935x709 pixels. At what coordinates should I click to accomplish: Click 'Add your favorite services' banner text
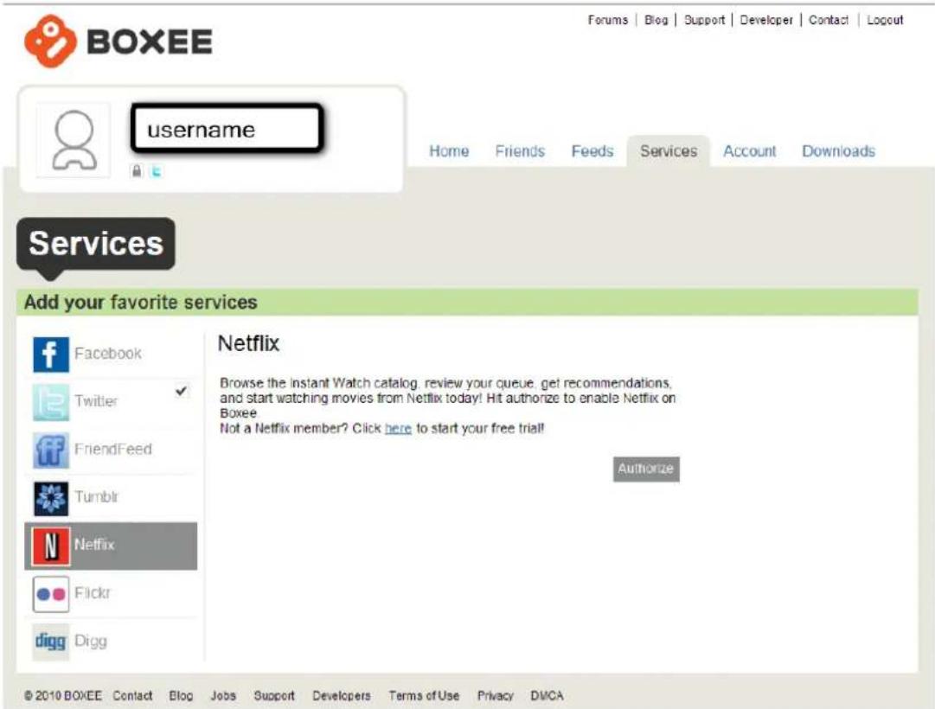click(x=141, y=303)
